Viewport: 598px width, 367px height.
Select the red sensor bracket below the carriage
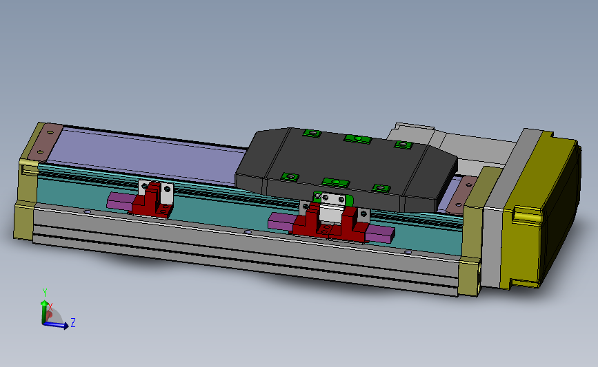[330, 224]
